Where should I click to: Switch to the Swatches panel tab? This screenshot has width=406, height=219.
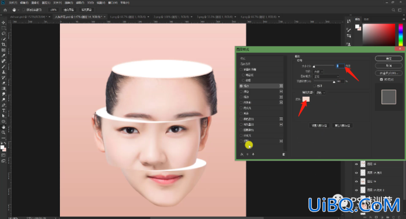click(x=366, y=19)
